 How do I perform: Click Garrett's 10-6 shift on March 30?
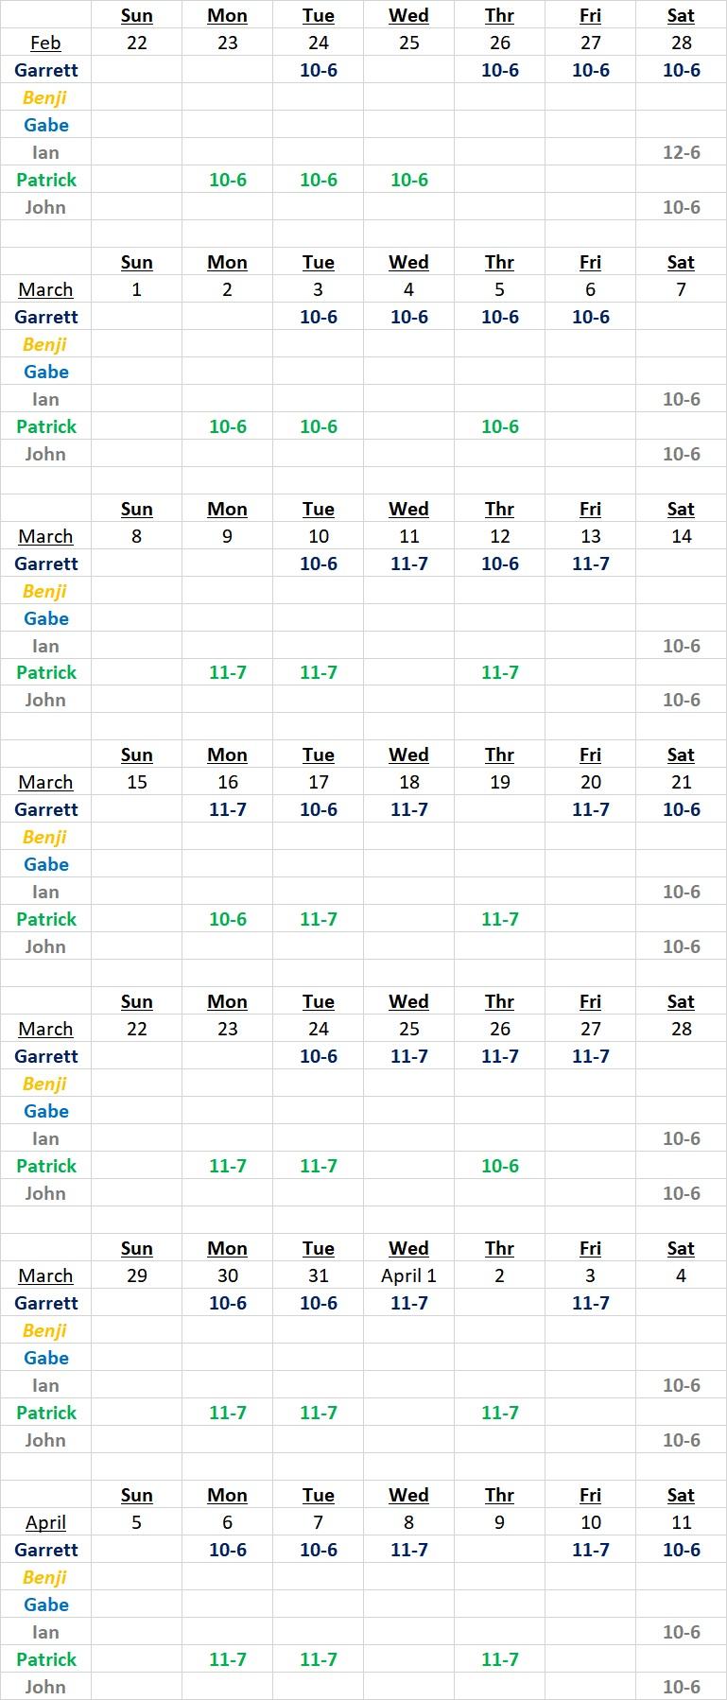pyautogui.click(x=227, y=1303)
